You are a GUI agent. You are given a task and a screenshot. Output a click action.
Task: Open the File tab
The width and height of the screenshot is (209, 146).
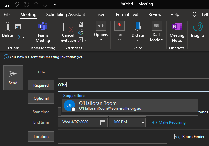pos(7,14)
